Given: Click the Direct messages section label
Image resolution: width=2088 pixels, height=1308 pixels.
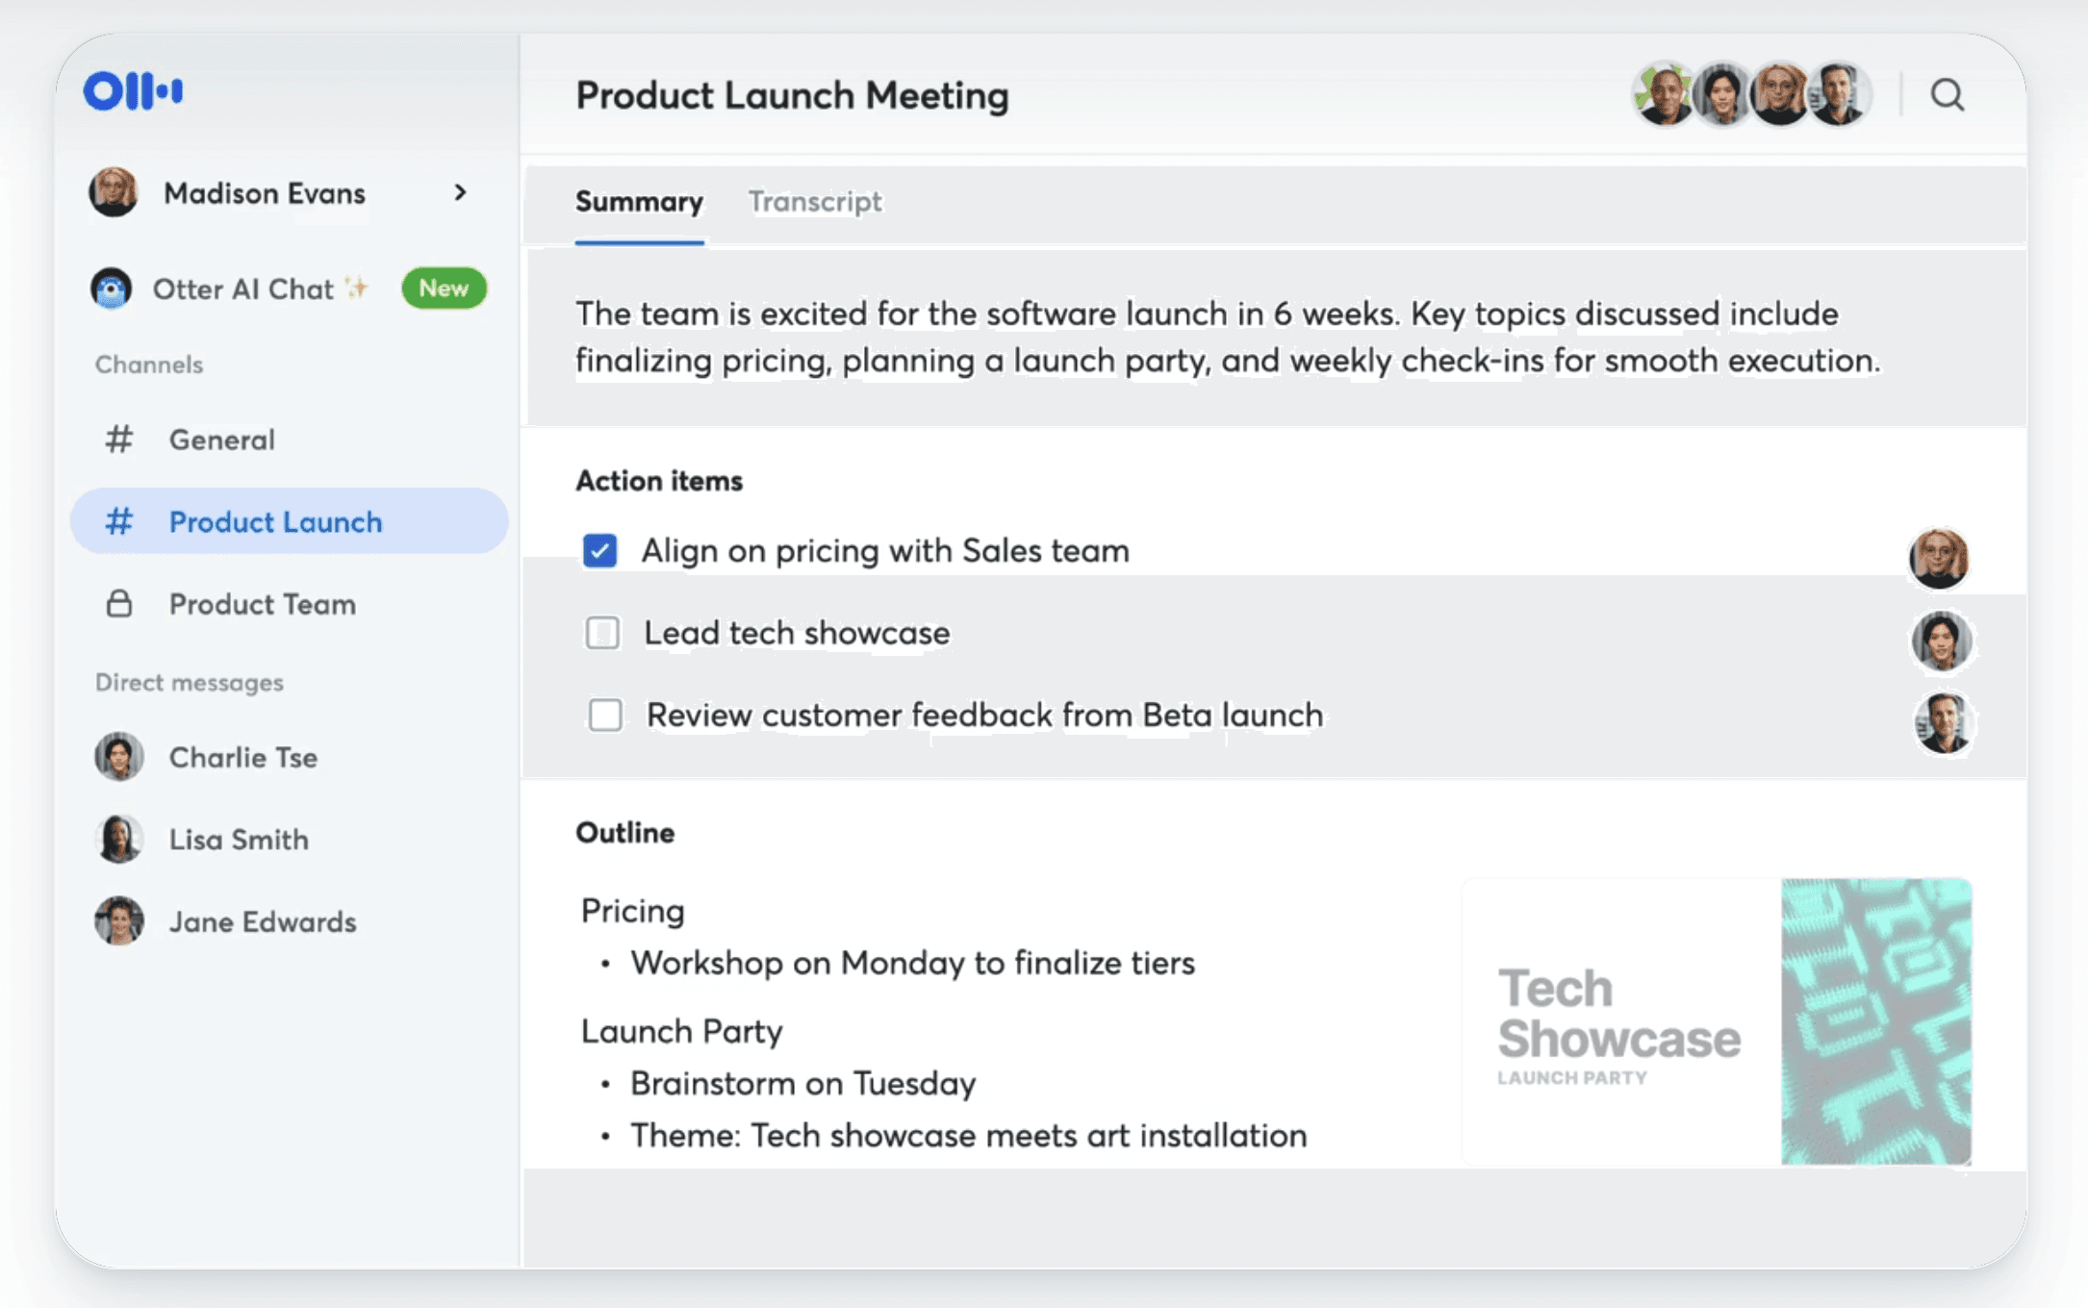Looking at the screenshot, I should click(190, 682).
